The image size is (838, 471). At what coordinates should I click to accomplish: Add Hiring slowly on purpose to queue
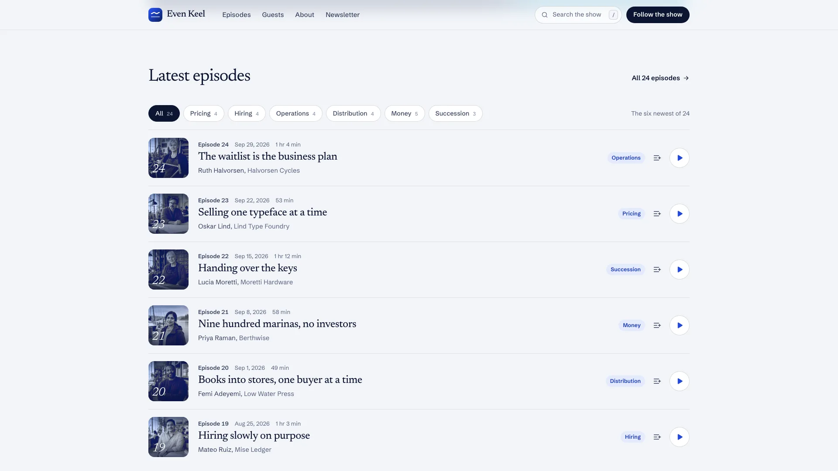[x=657, y=437]
